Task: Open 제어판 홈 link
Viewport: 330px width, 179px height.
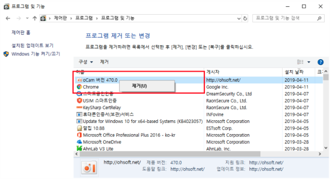Action: click(21, 33)
